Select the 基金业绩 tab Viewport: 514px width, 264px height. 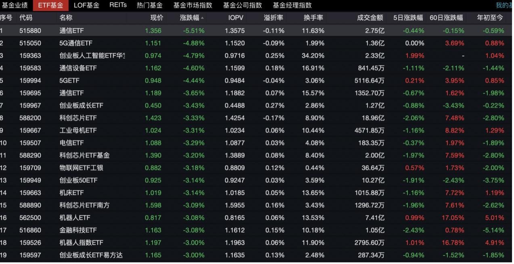[14, 5]
